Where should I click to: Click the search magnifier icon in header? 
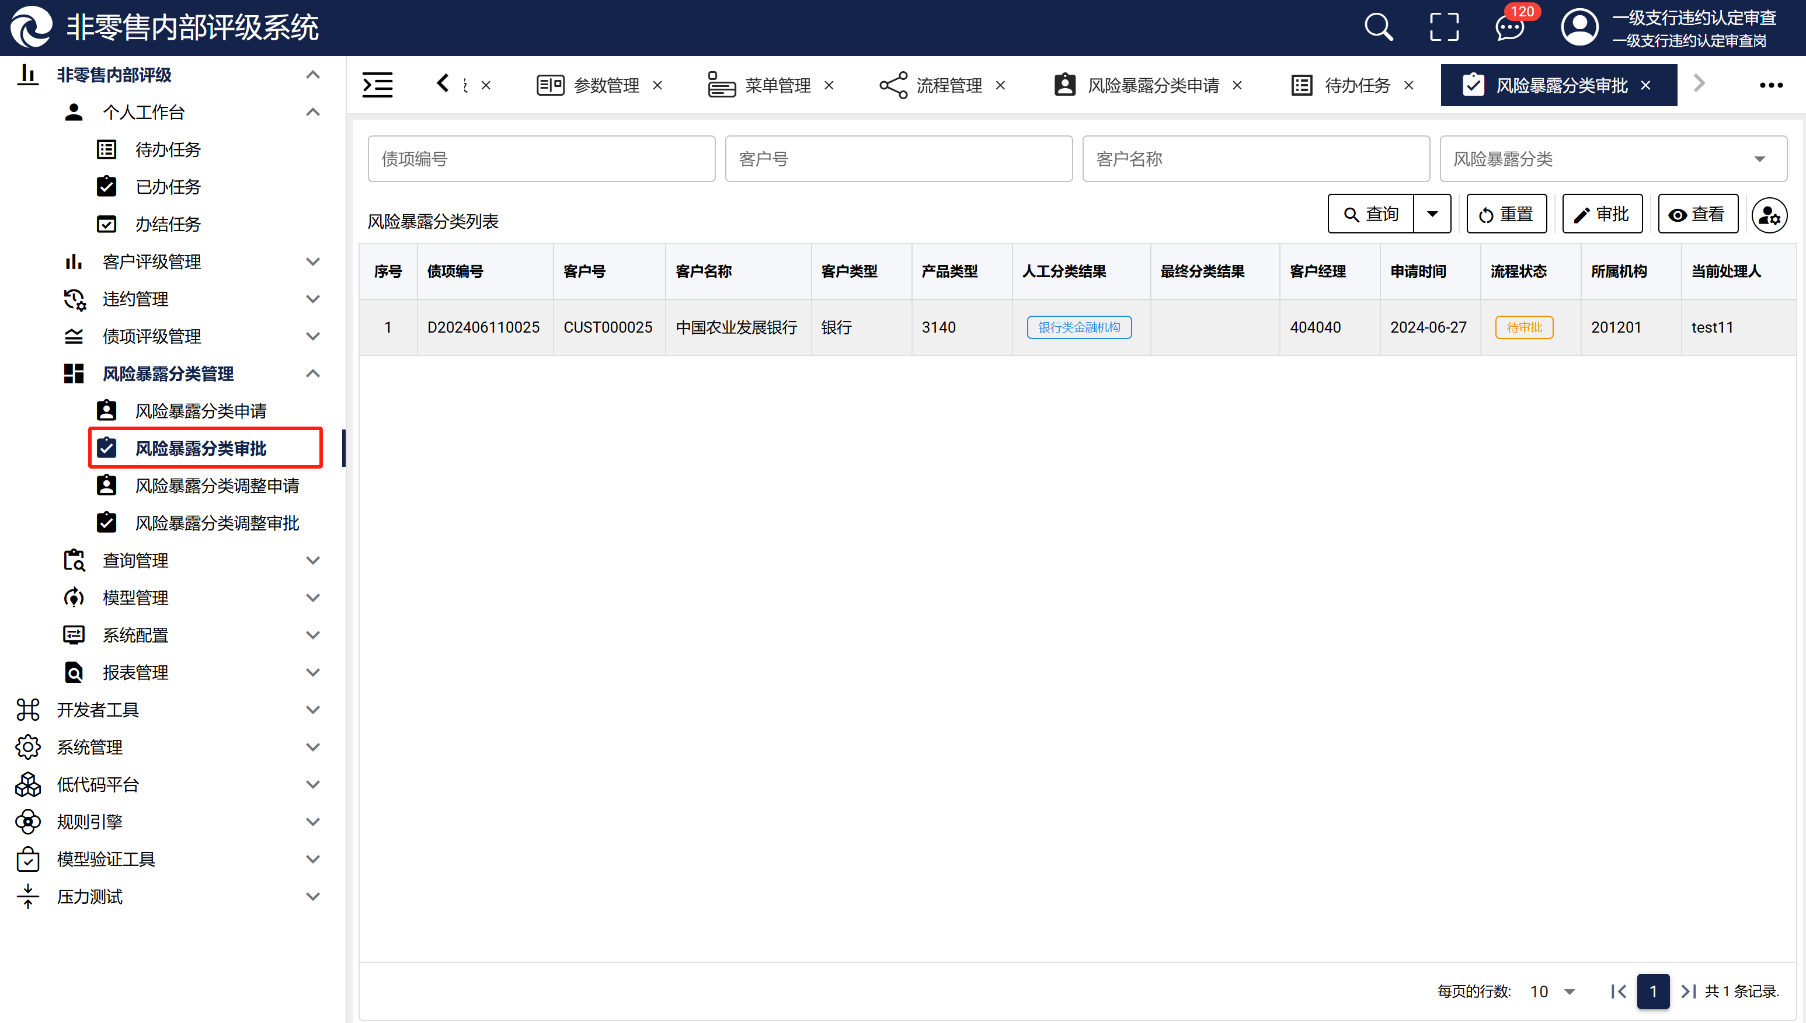[1378, 28]
